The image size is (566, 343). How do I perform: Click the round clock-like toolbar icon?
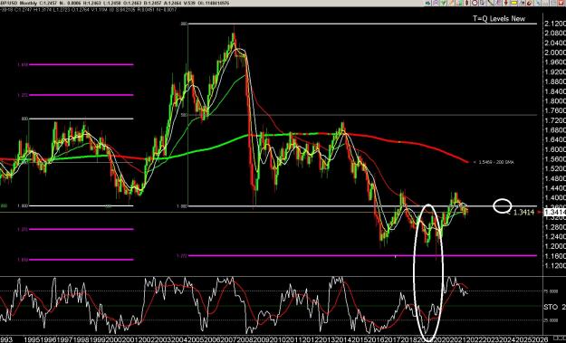(475, 3)
